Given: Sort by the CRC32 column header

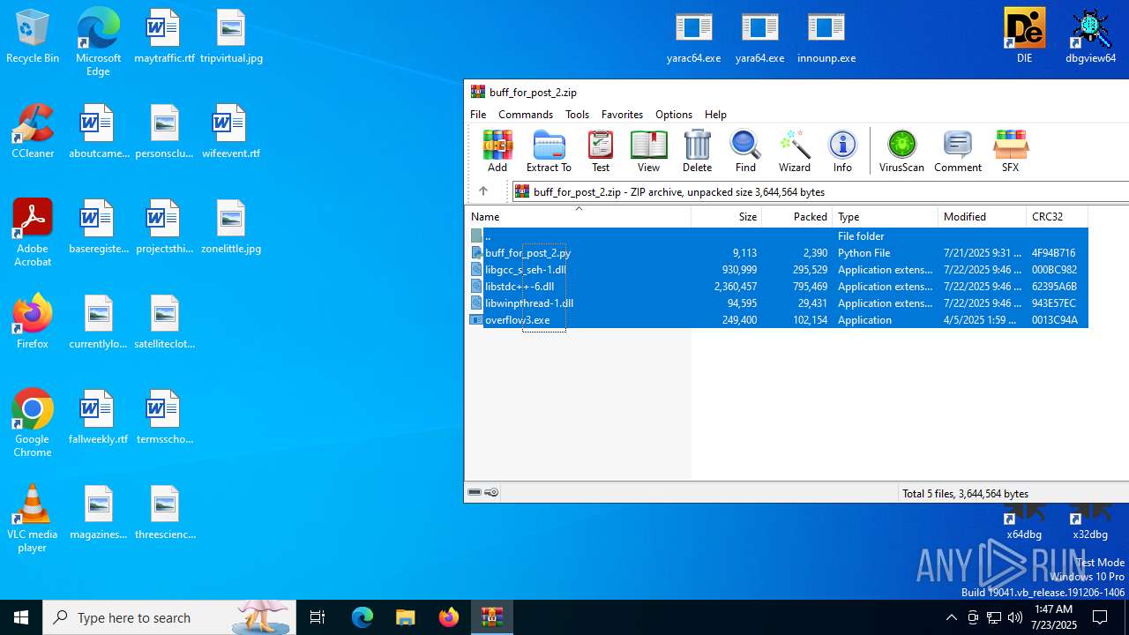Looking at the screenshot, I should click(x=1058, y=216).
